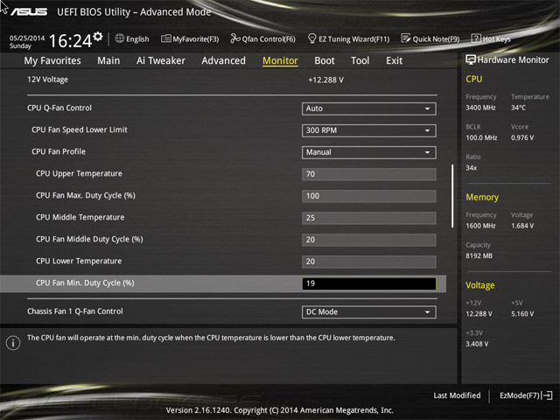Select the CPU Fan Profile label
This screenshot has width=560, height=420.
pos(59,151)
